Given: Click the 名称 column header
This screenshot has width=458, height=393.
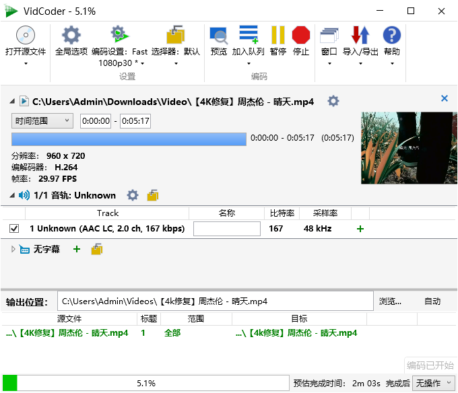Looking at the screenshot, I should pyautogui.click(x=227, y=213).
